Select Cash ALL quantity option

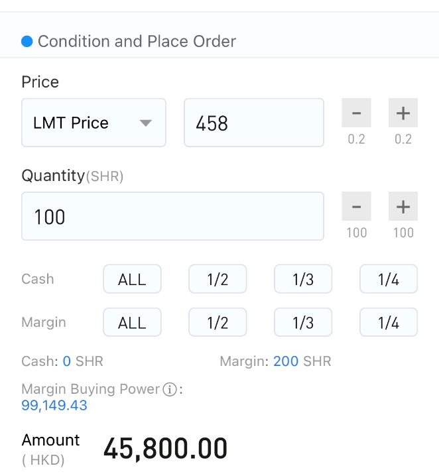click(132, 279)
